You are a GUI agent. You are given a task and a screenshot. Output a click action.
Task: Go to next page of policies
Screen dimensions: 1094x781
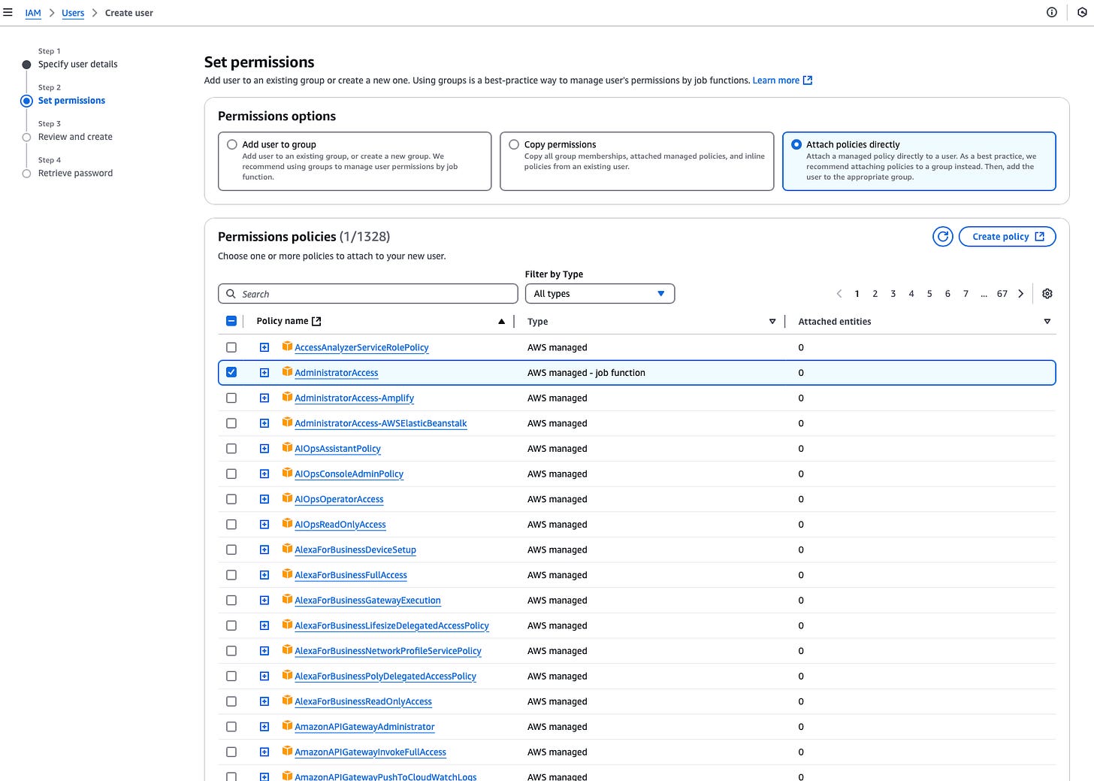point(1021,294)
